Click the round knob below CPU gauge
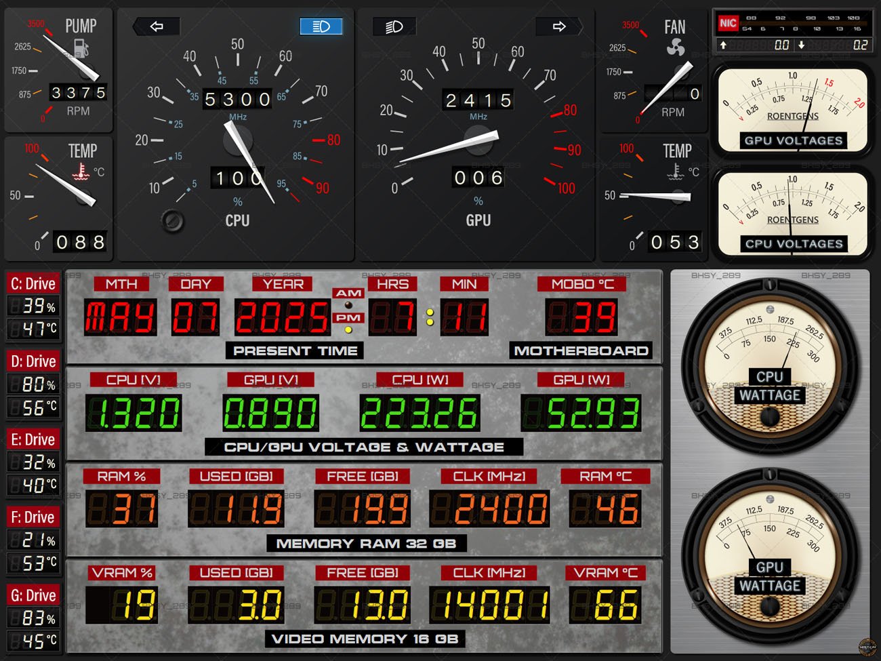The image size is (881, 661). click(x=173, y=220)
